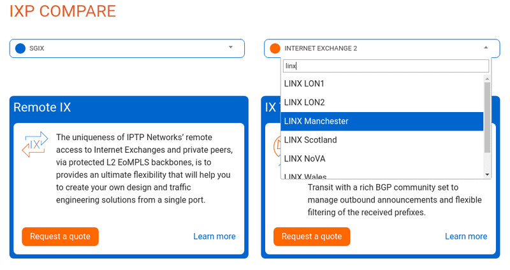Request a quote for Remote IX

point(61,236)
